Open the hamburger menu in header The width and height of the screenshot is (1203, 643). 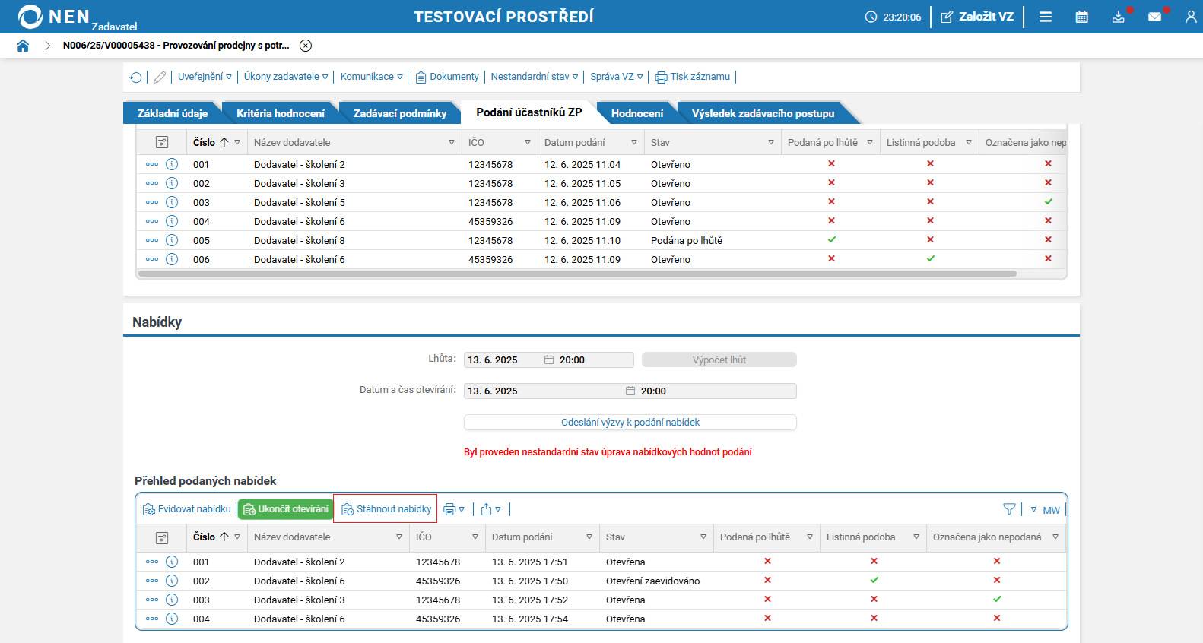1046,17
